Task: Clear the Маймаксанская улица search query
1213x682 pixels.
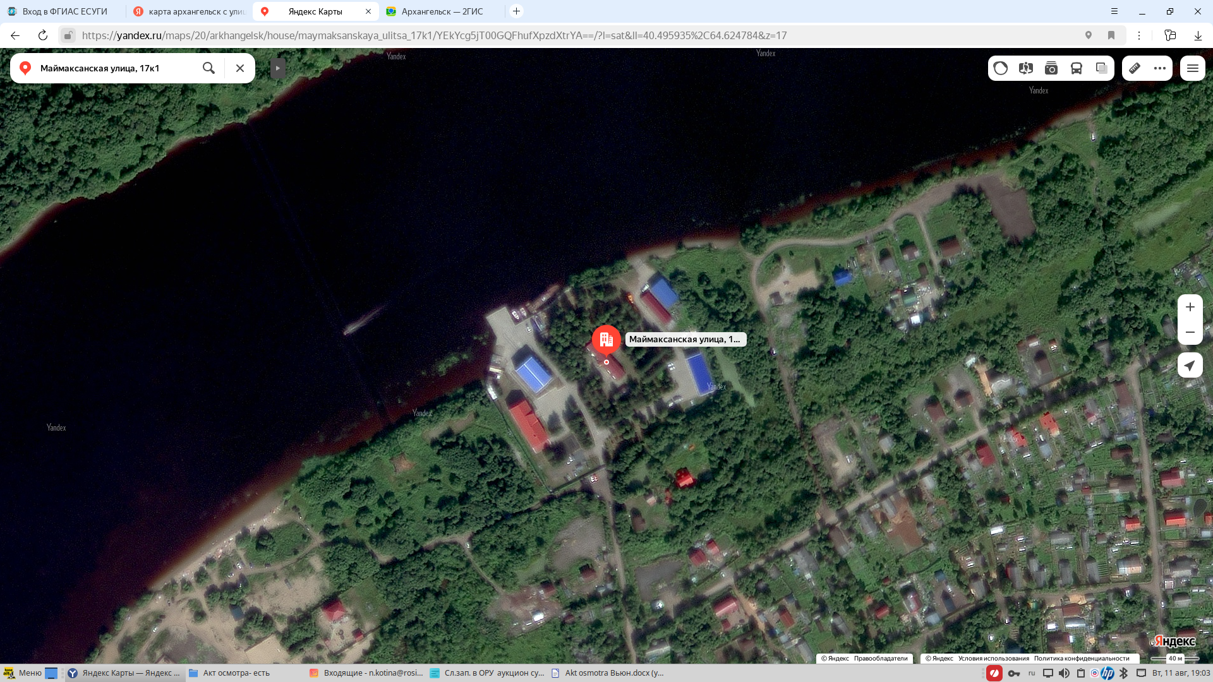Action: click(240, 68)
